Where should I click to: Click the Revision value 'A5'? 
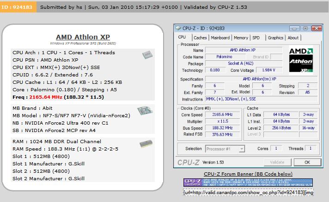308,92
